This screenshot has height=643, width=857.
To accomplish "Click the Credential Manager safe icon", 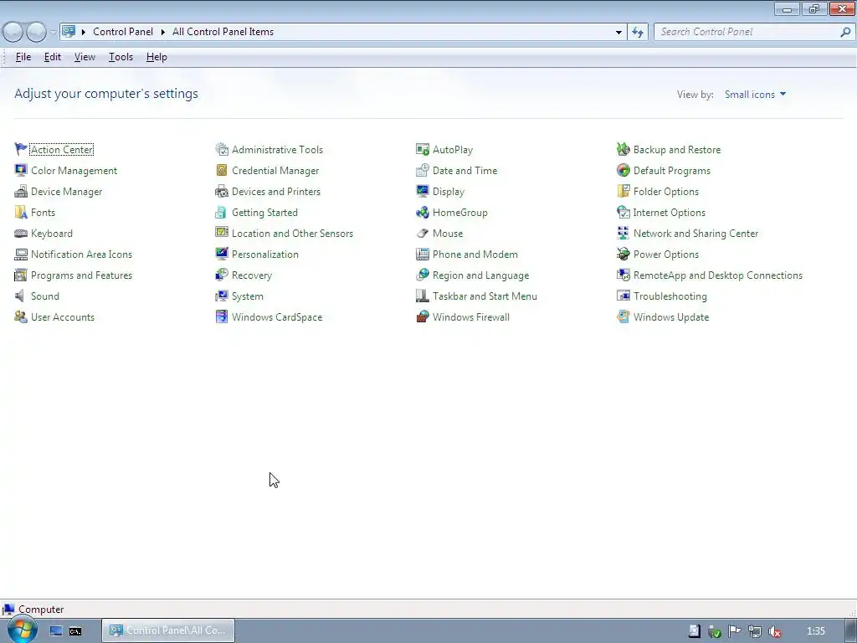I will click(x=221, y=170).
